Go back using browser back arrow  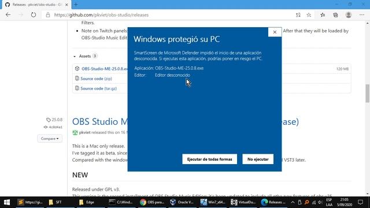8,15
